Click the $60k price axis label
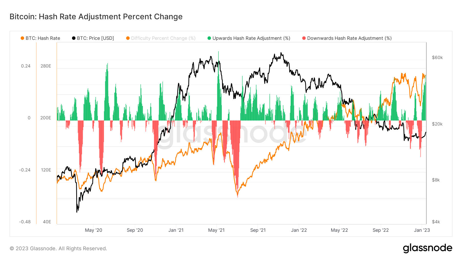The height and width of the screenshot is (260, 462). coord(437,57)
